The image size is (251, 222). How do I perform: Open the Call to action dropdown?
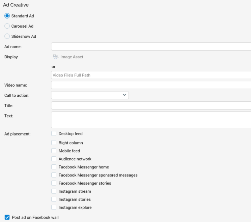[x=90, y=95]
